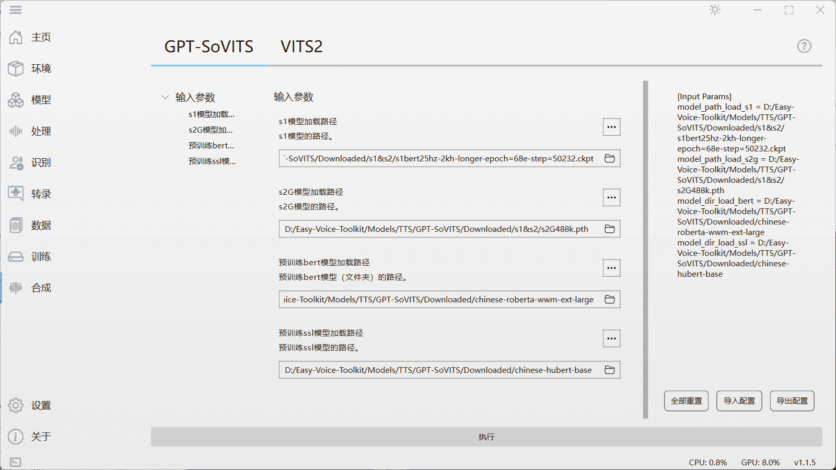This screenshot has width=836, height=470.
Task: Toggle the console icon at bottom-left
Action: tap(16, 462)
